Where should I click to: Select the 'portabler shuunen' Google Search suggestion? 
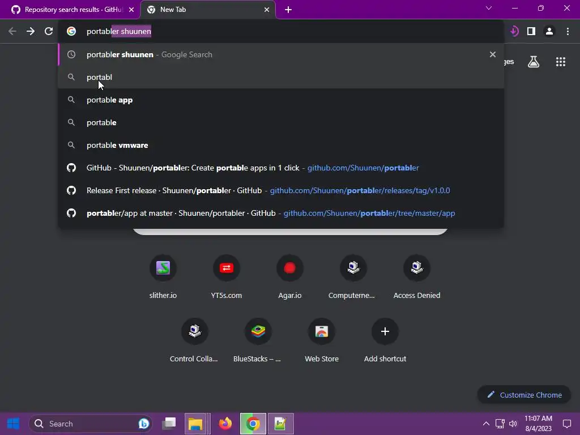(x=281, y=54)
